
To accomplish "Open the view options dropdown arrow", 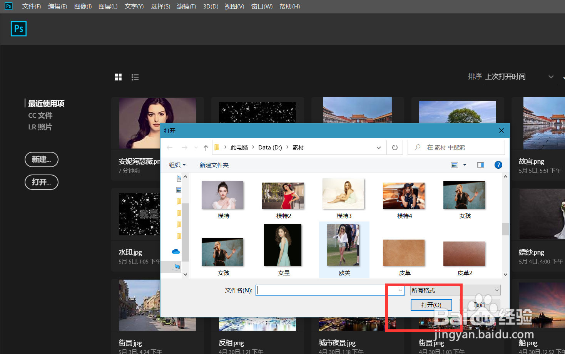I will 465,165.
